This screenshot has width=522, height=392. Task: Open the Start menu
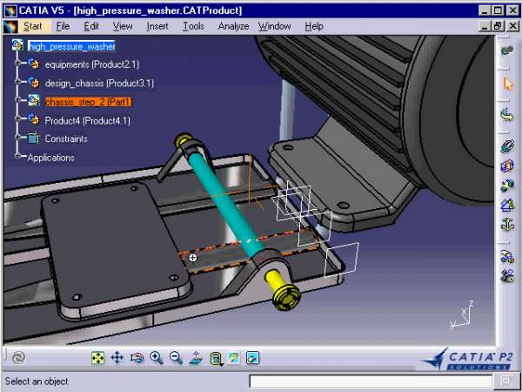point(33,26)
